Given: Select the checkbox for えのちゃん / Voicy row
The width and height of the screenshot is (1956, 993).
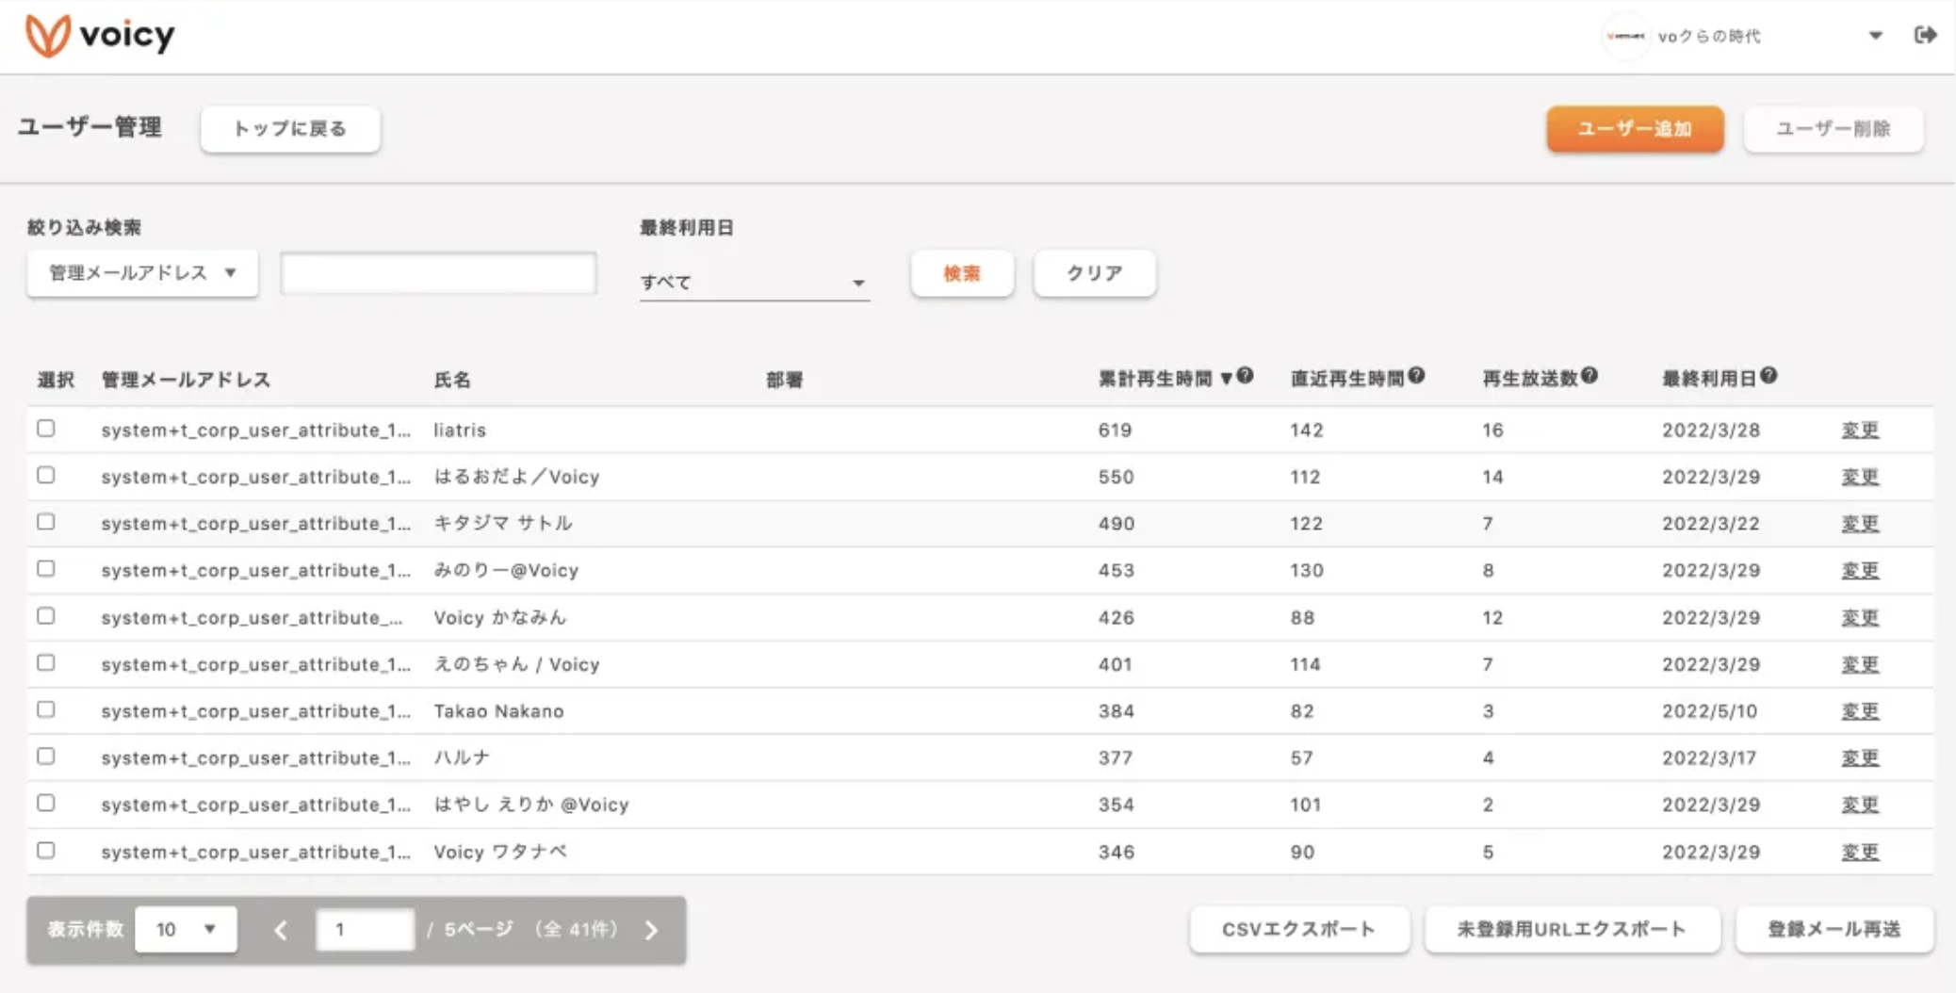Looking at the screenshot, I should tap(46, 663).
